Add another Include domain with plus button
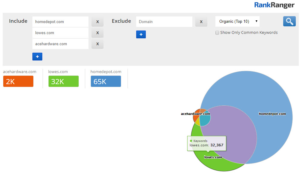The image size is (300, 179). pyautogui.click(x=37, y=57)
